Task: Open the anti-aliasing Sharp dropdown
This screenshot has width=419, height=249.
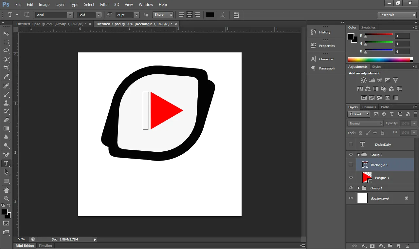Action: pyautogui.click(x=163, y=15)
